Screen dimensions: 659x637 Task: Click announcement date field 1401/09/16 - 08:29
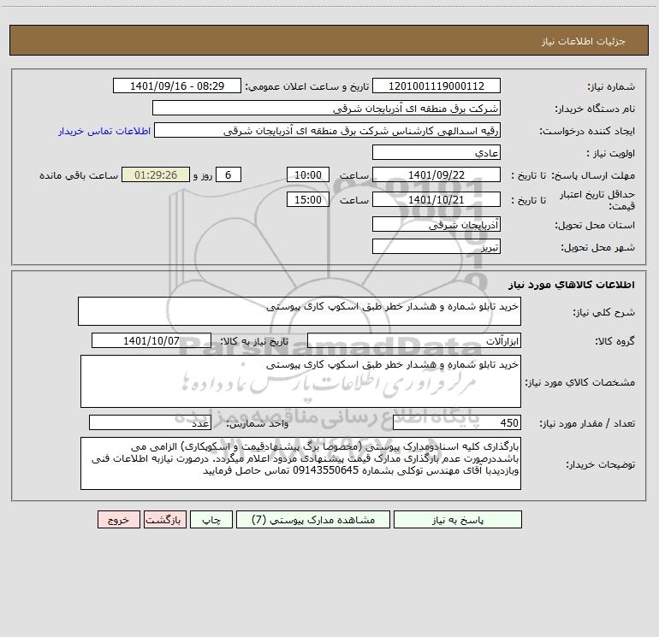tap(177, 86)
